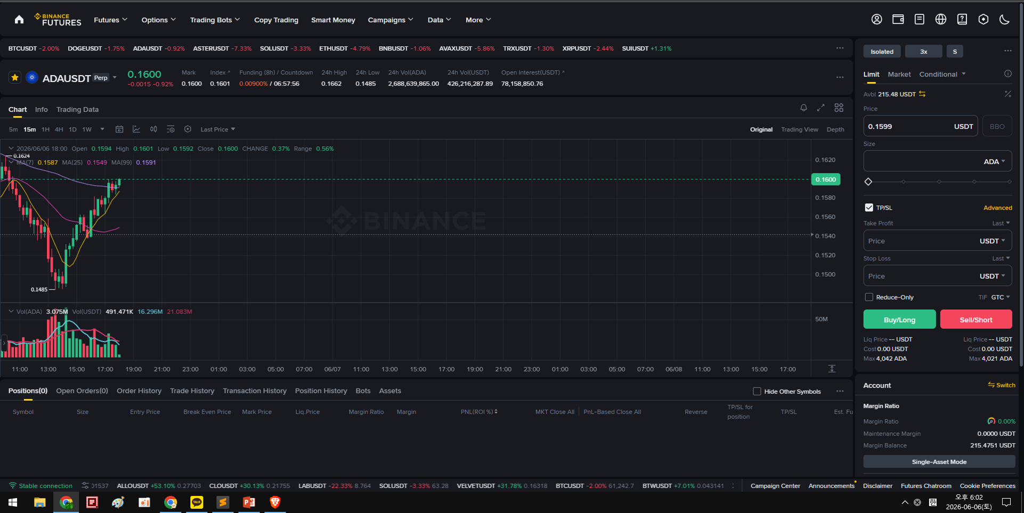Viewport: 1024px width, 513px height.
Task: Go to home via the house icon
Action: [x=19, y=20]
